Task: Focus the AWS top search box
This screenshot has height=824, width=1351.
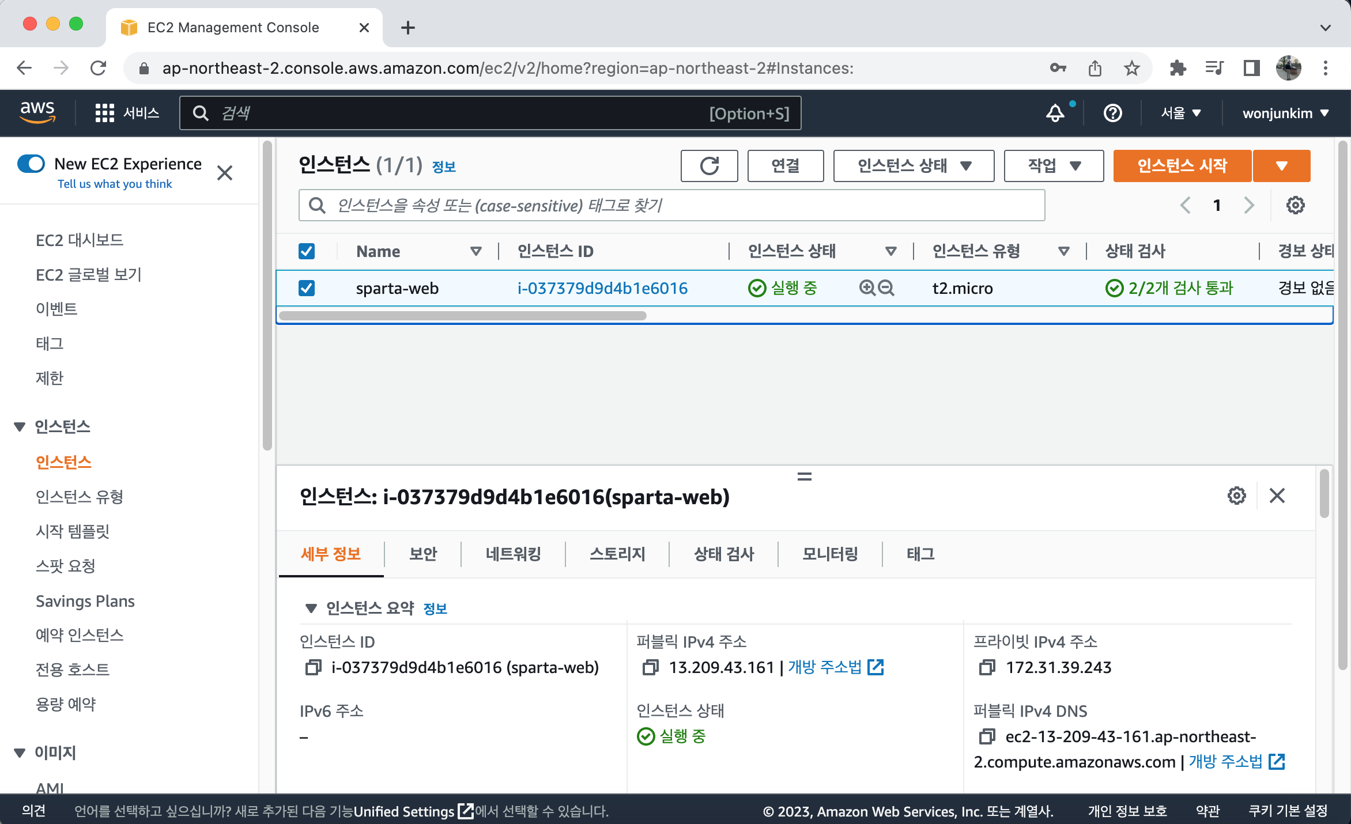Action: (490, 113)
